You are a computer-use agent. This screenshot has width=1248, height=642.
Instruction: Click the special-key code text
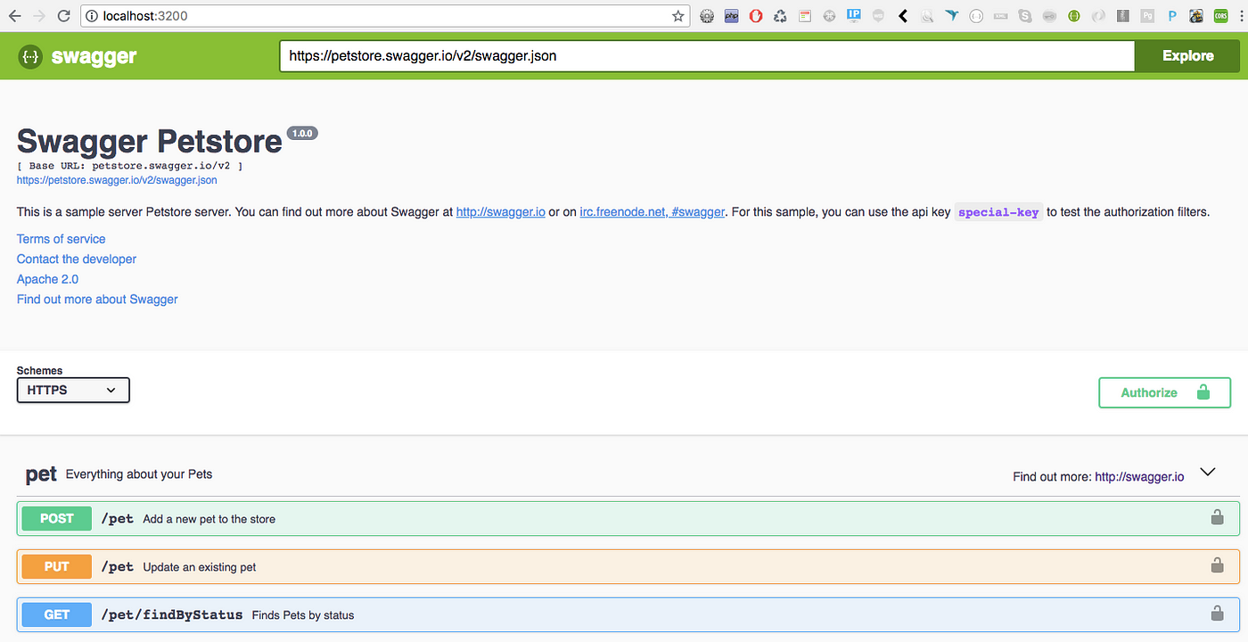998,213
